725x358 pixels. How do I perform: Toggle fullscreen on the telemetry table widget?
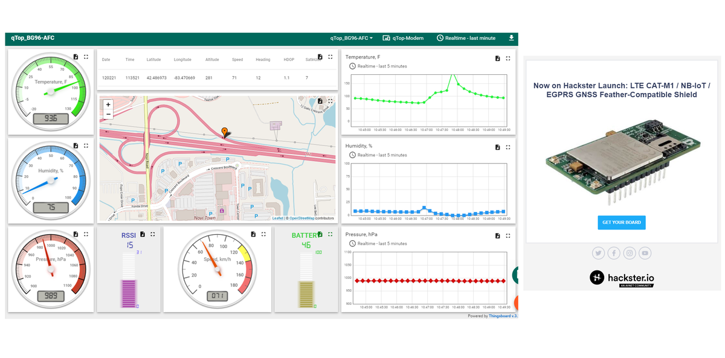click(x=330, y=56)
